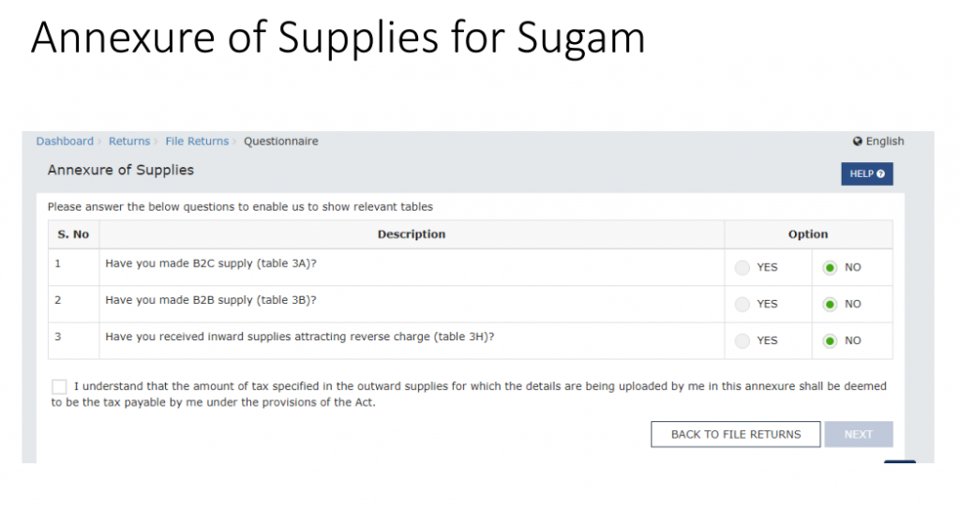Click the BACK TO FILE RETURNS button
960x511 pixels.
735,434
